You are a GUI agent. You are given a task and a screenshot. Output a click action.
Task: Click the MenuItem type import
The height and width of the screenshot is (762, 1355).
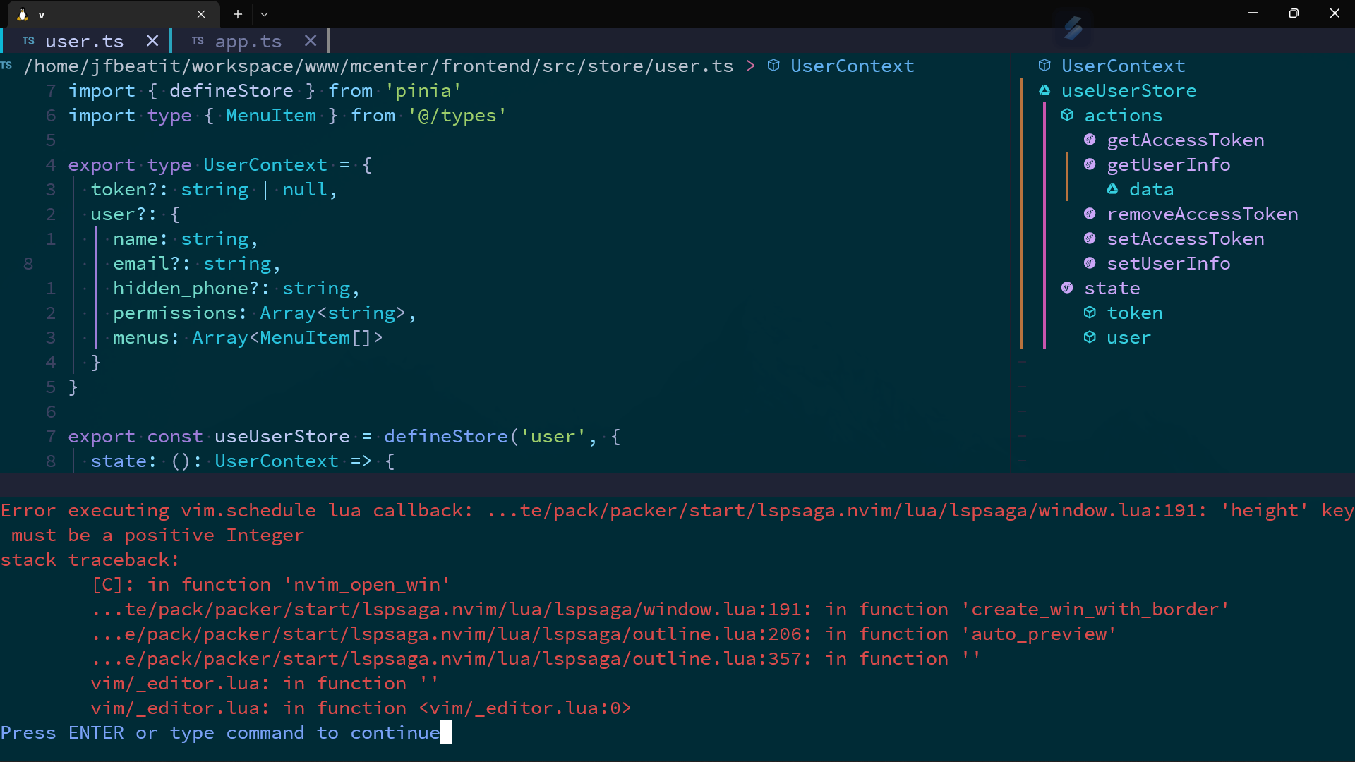[x=271, y=115]
